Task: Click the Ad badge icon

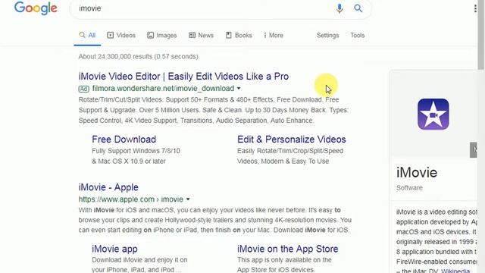Action: point(83,89)
